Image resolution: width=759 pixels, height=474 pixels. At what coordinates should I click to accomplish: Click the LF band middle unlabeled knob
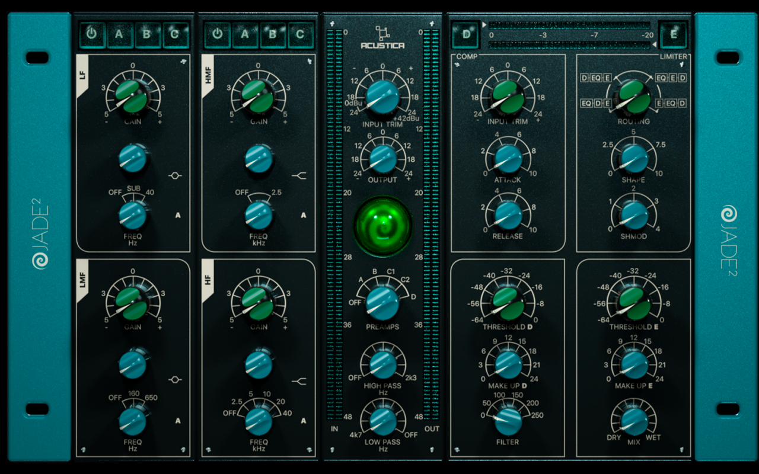click(x=133, y=158)
